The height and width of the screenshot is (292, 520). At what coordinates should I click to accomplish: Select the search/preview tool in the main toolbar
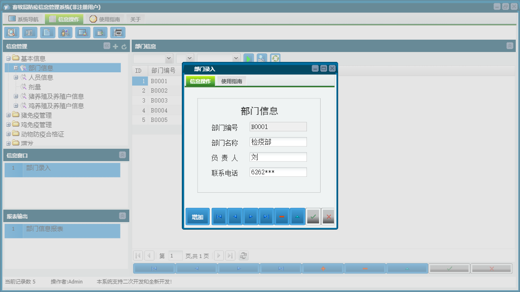pos(11,32)
